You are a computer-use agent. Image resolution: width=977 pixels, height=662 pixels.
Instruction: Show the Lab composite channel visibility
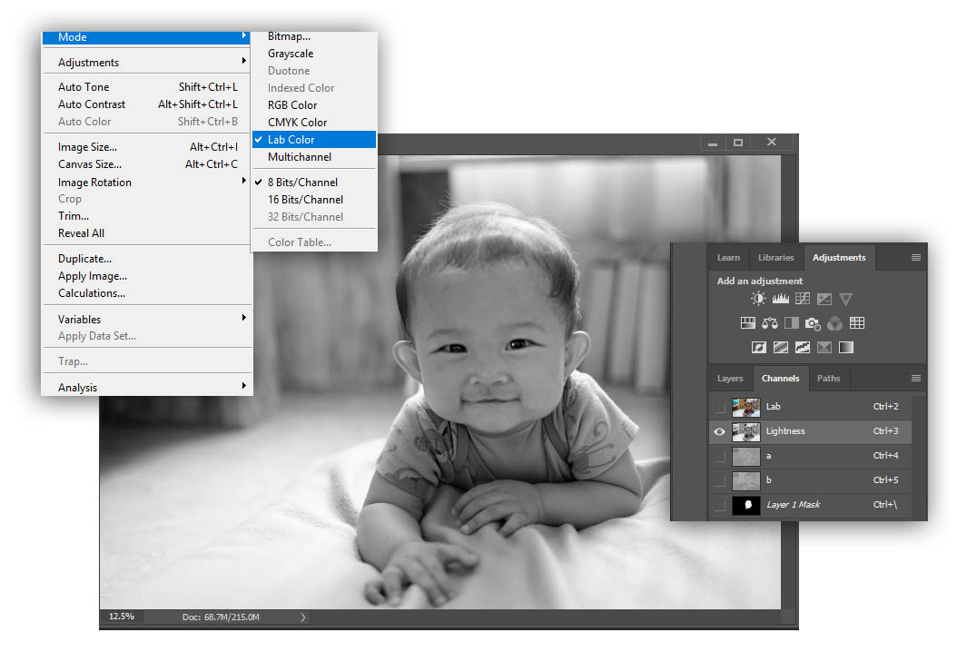click(x=720, y=407)
